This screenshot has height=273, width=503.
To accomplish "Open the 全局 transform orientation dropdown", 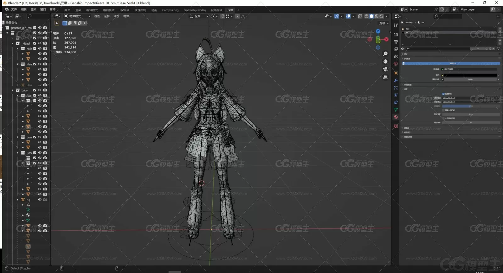I will [199, 16].
